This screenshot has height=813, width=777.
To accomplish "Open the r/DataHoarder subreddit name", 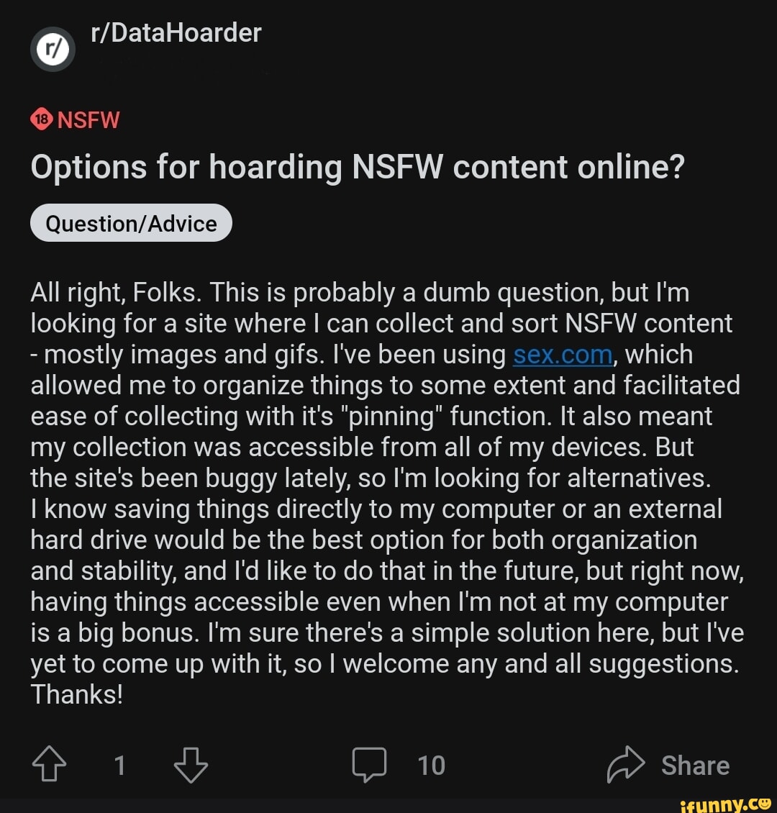I will (x=176, y=33).
